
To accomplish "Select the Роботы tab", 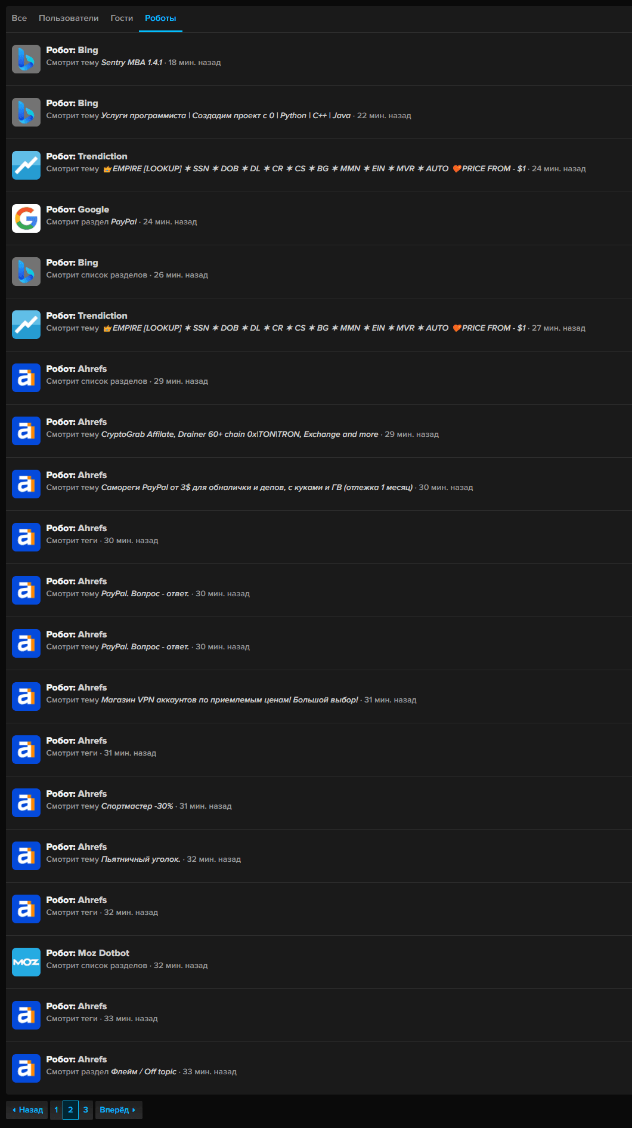I will click(x=160, y=18).
